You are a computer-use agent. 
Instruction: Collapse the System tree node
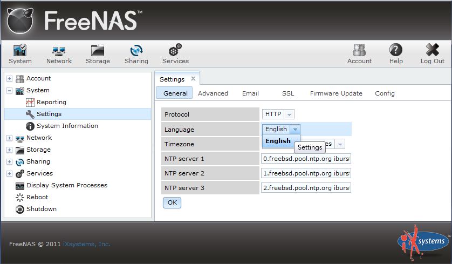click(x=10, y=91)
